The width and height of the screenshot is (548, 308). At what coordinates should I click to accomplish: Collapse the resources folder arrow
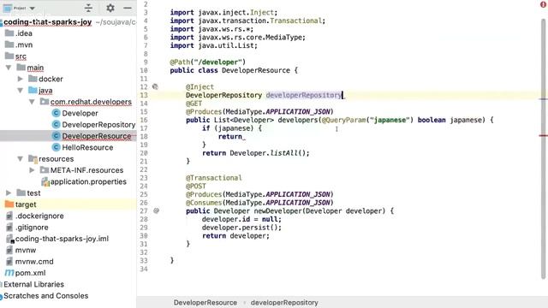(21, 159)
